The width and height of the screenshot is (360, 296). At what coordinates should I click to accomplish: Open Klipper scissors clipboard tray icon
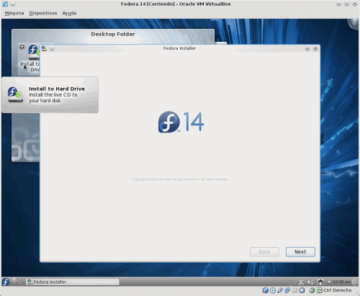301,282
